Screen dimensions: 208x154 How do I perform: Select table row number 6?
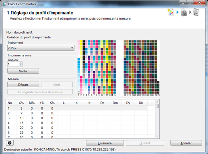[77, 132]
